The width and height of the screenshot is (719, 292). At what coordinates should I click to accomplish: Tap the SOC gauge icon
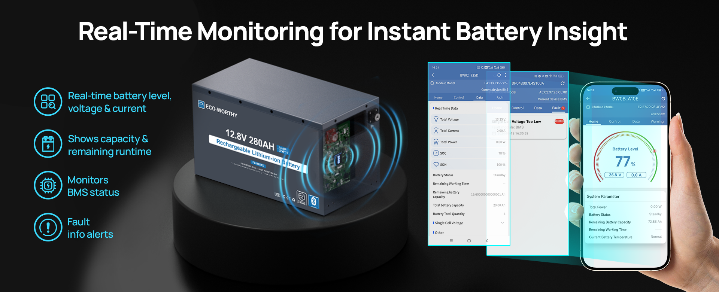[x=436, y=153]
